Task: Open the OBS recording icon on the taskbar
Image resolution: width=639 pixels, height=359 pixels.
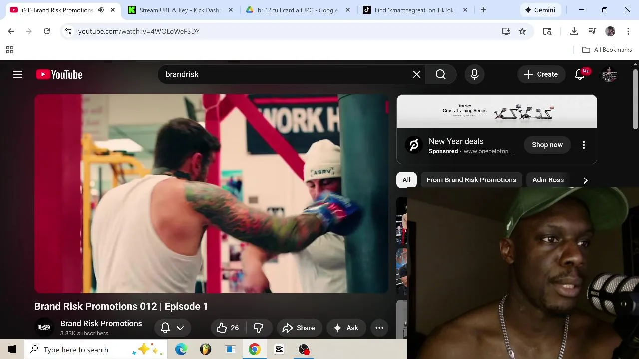Action: (x=304, y=349)
